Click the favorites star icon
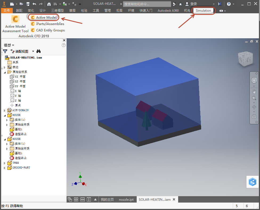Image resolution: width=260 pixels, height=210 pixels. coord(180,4)
